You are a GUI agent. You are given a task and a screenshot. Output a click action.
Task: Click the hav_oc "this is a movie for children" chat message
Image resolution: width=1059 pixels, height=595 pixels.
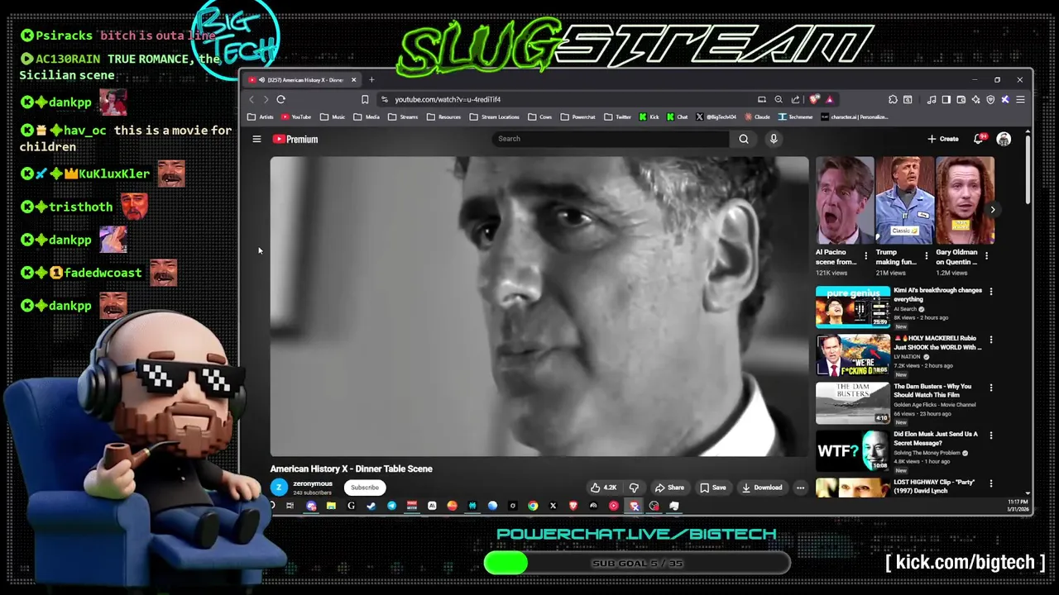coord(126,138)
